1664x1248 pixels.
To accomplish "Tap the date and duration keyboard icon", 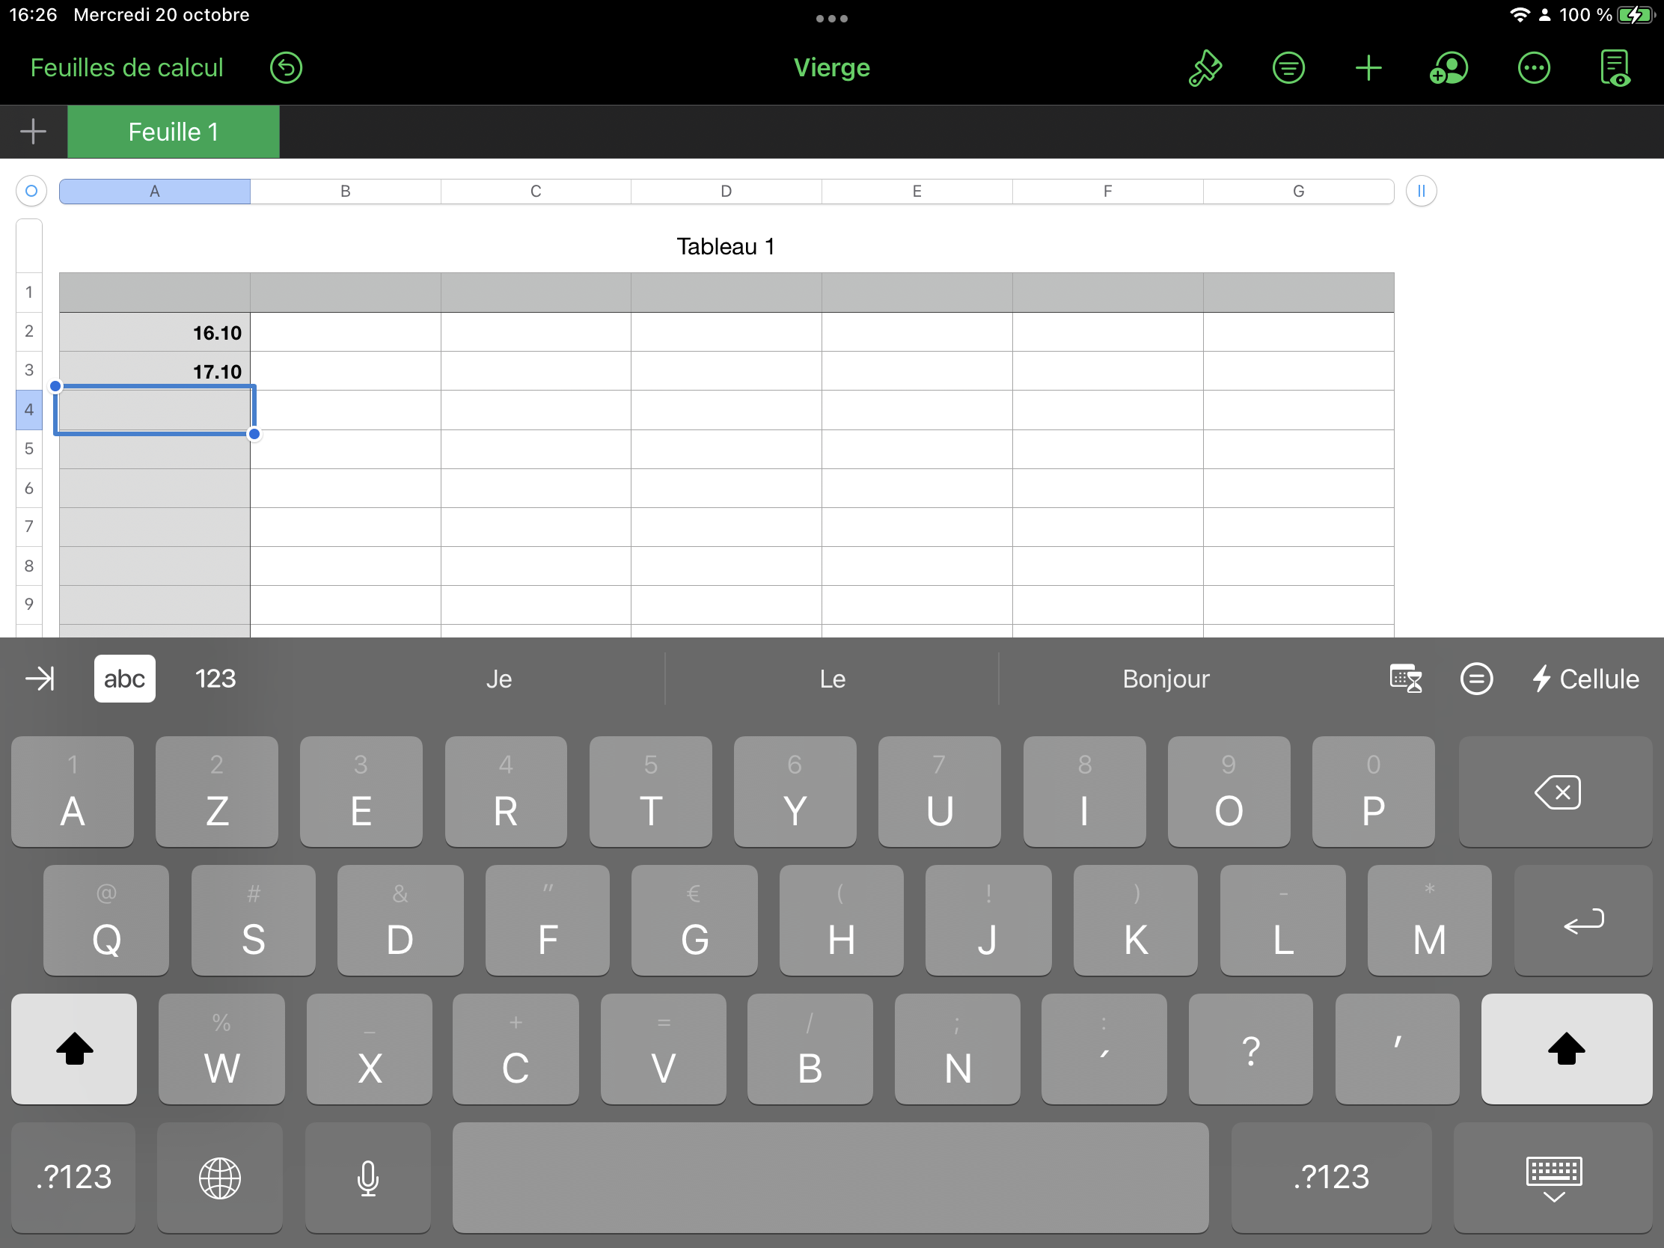I will tap(1404, 679).
